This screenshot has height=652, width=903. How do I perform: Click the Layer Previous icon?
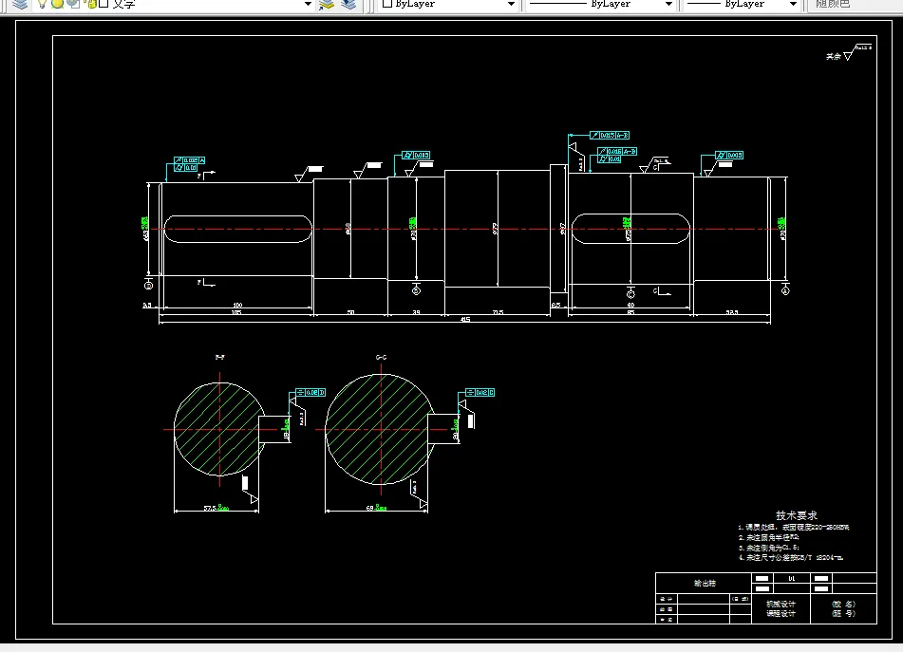click(348, 4)
